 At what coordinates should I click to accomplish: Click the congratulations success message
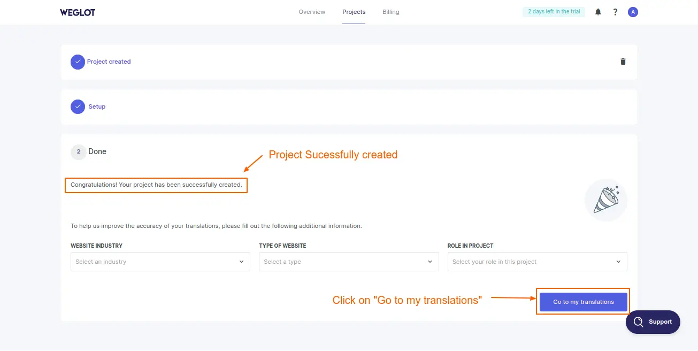point(156,185)
